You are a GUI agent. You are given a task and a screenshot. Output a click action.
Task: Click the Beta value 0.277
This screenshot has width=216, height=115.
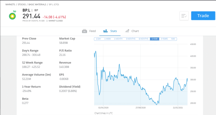pyautogui.click(x=25, y=103)
